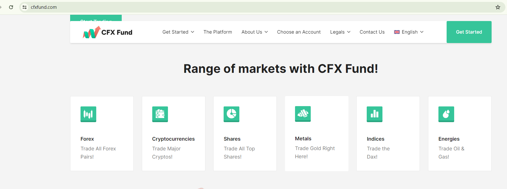Expand the Get Started navigation dropdown
Viewport: 507px width, 189px height.
click(178, 32)
